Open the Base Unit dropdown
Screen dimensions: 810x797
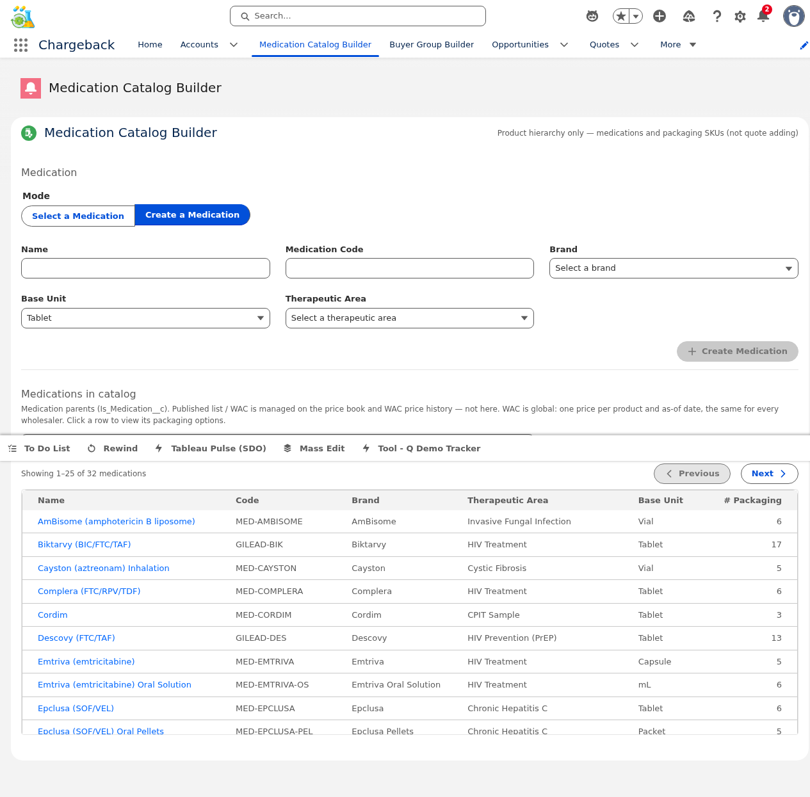145,318
